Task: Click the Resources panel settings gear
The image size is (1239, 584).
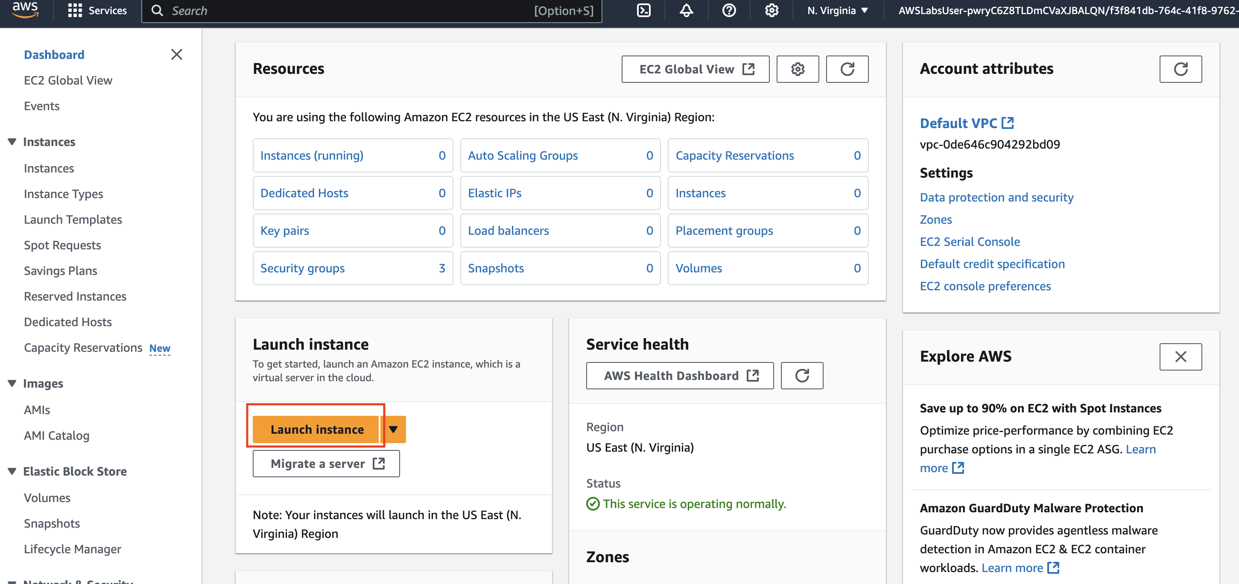Action: coord(798,69)
